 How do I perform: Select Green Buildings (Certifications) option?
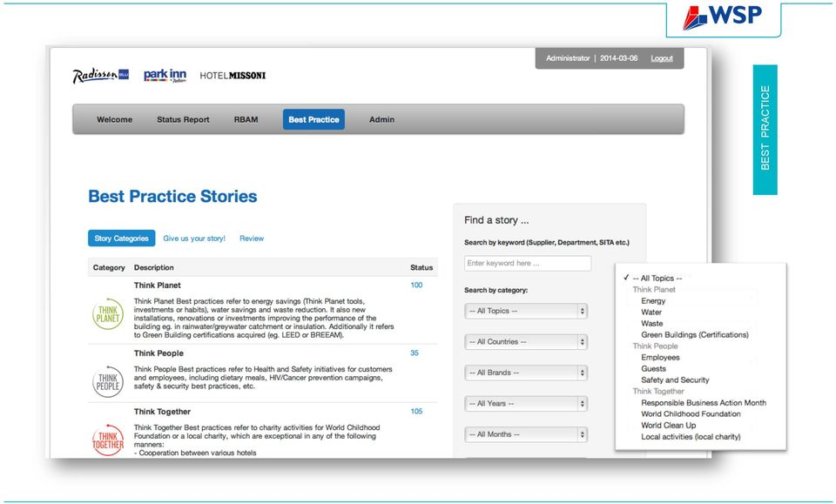[695, 334]
